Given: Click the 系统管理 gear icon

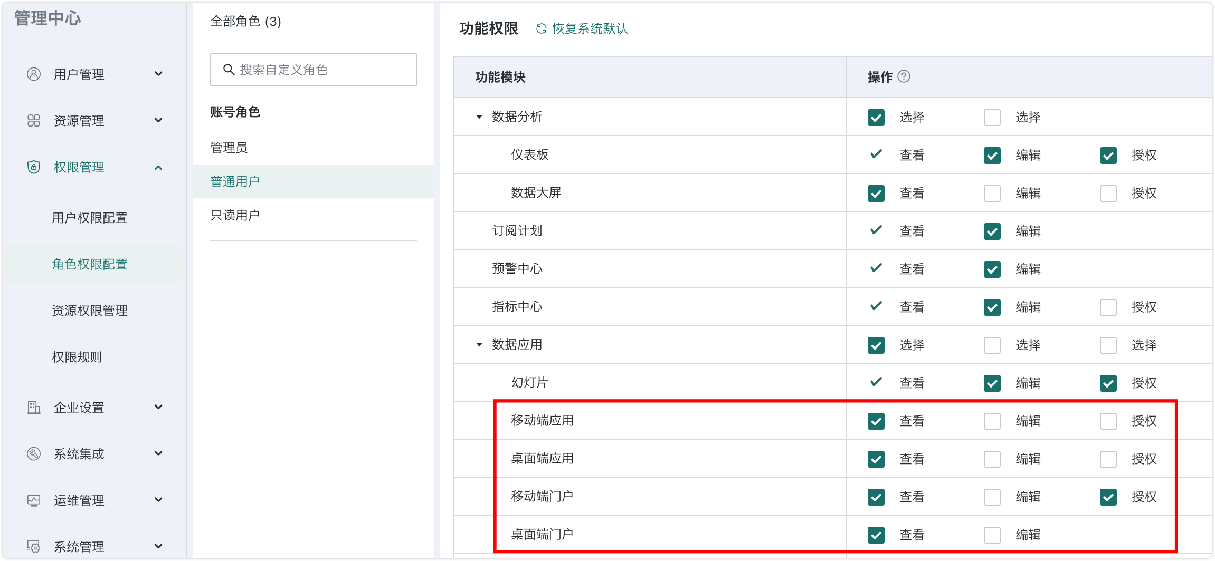Looking at the screenshot, I should tap(34, 547).
